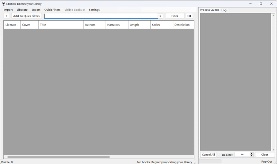Viewport: 277px width, 164px height.
Task: Minimize the Libation window
Action: pos(250,4)
